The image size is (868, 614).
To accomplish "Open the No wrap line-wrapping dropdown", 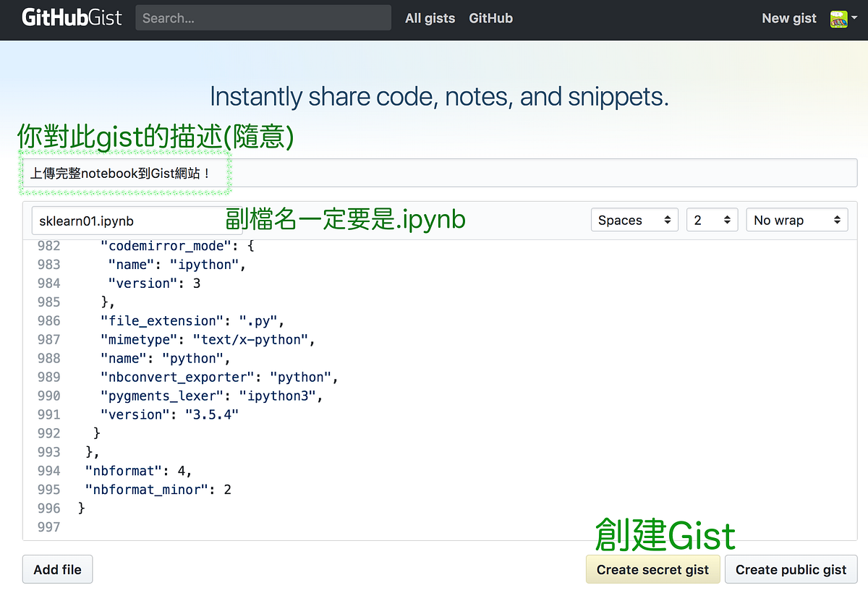I will tap(796, 220).
